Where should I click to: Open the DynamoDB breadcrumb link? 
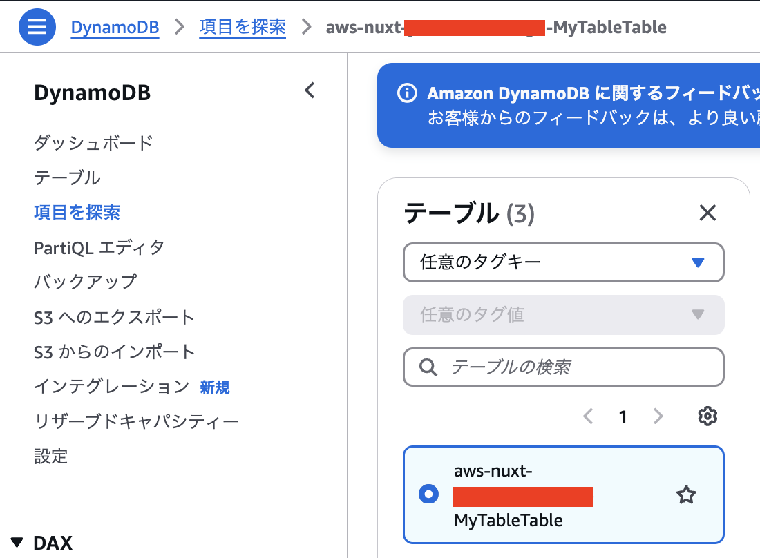click(x=115, y=27)
